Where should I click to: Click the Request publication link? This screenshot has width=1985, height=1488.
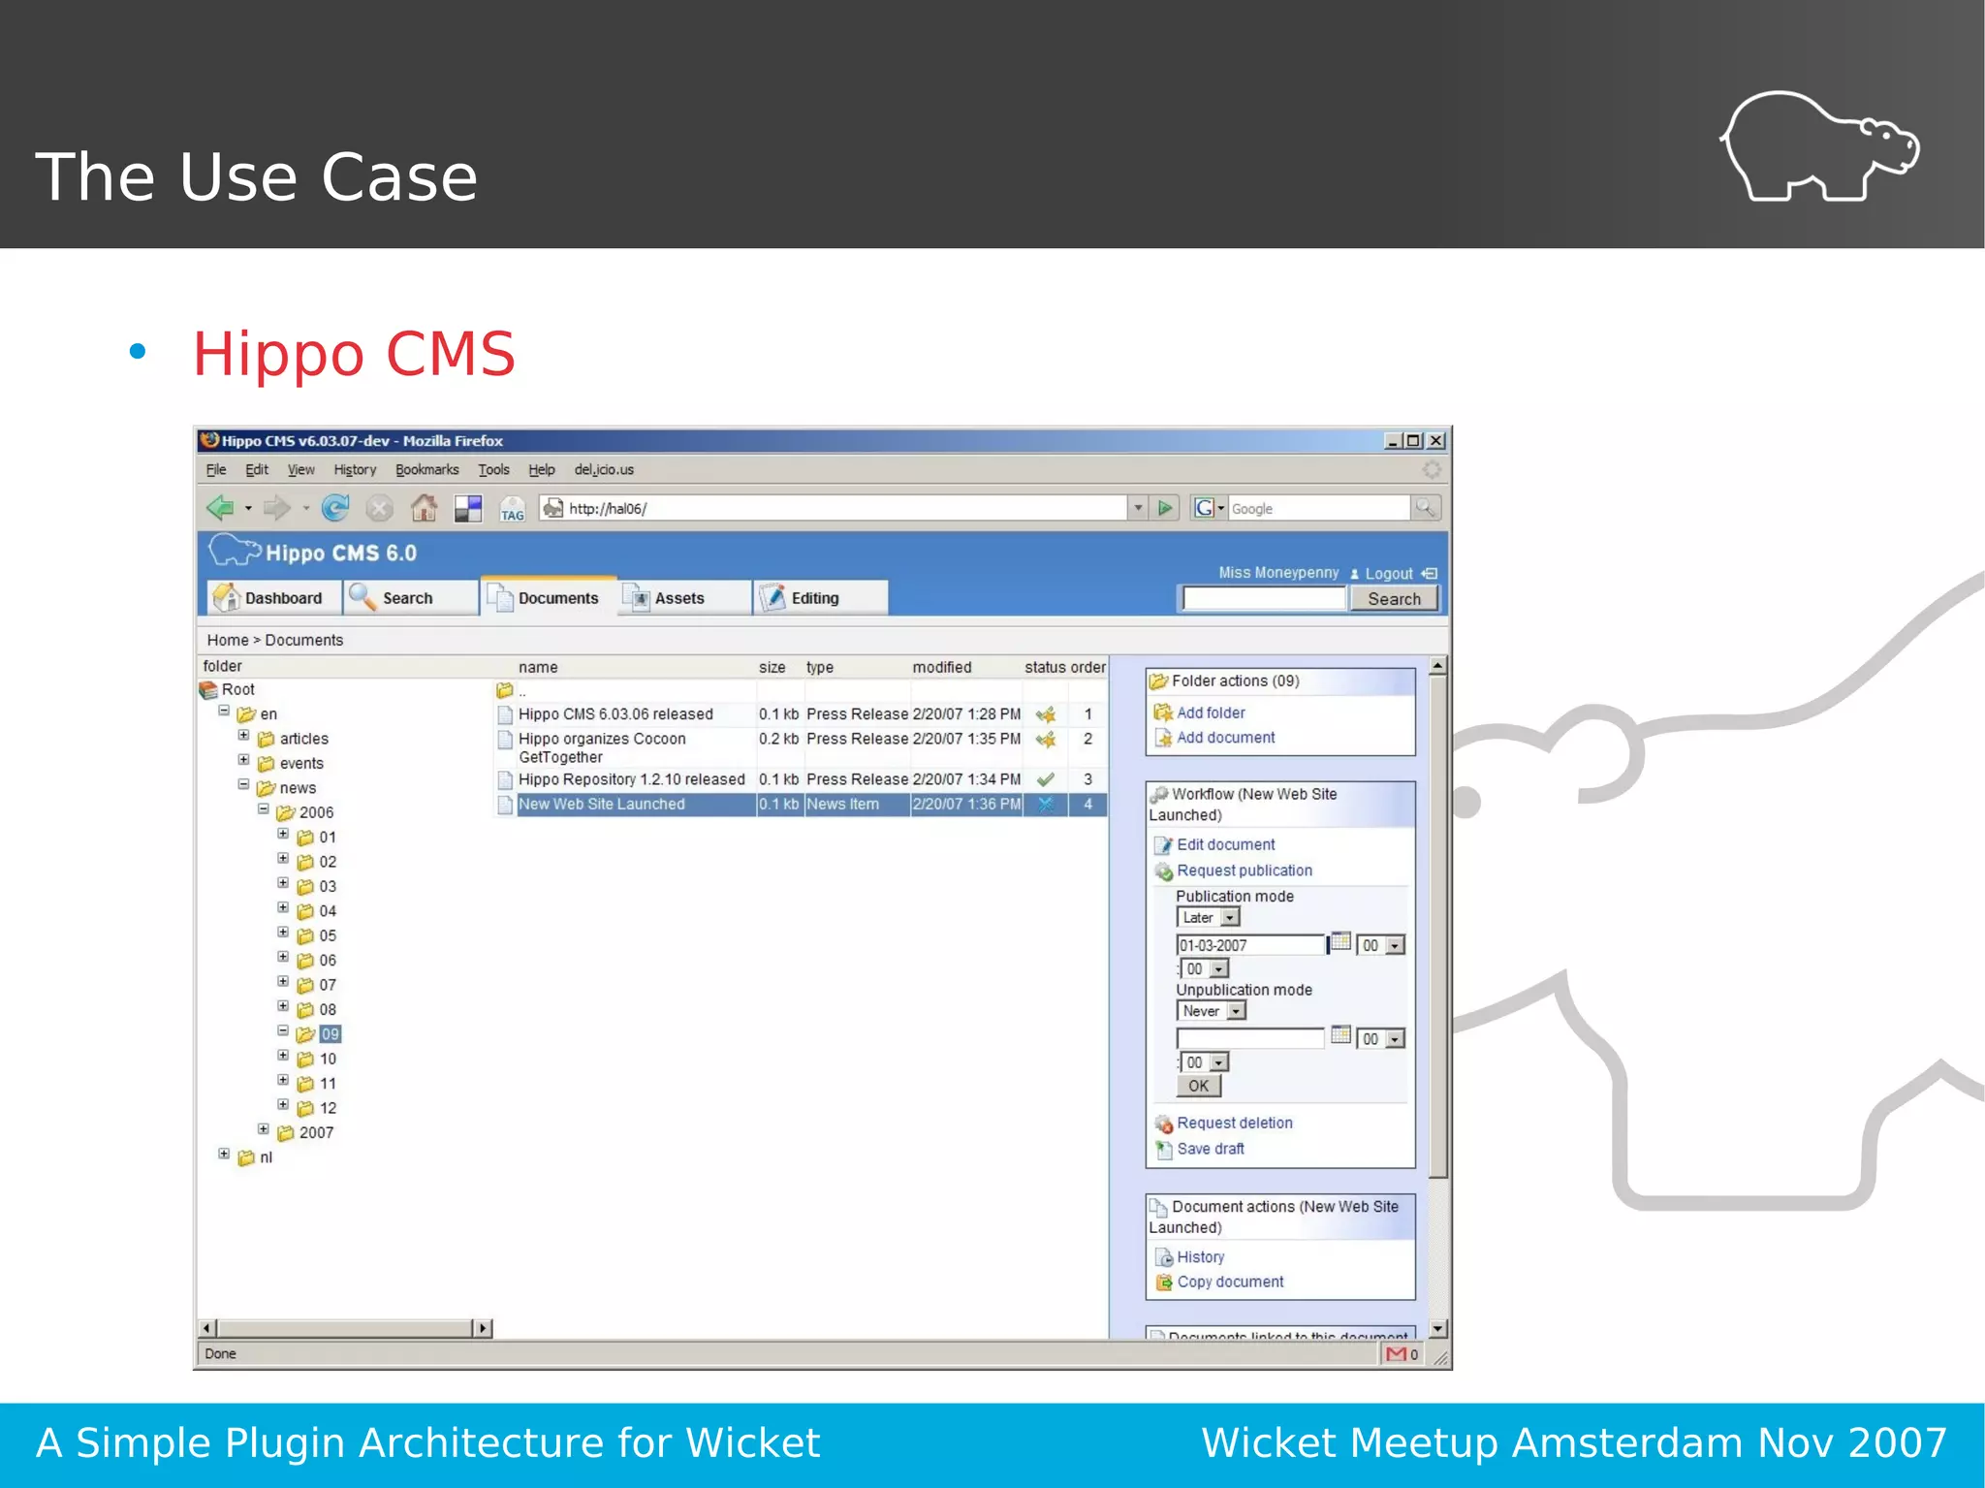(1244, 871)
